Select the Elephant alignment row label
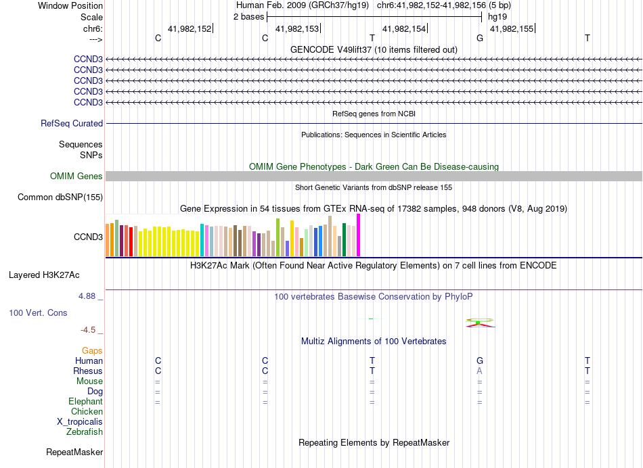The width and height of the screenshot is (643, 468). click(x=85, y=401)
